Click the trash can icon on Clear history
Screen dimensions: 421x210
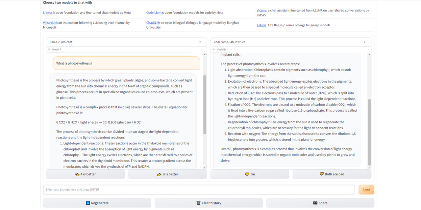198,203
